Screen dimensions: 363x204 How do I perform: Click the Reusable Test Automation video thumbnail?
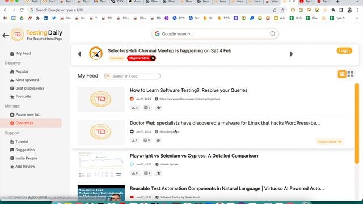(101, 193)
